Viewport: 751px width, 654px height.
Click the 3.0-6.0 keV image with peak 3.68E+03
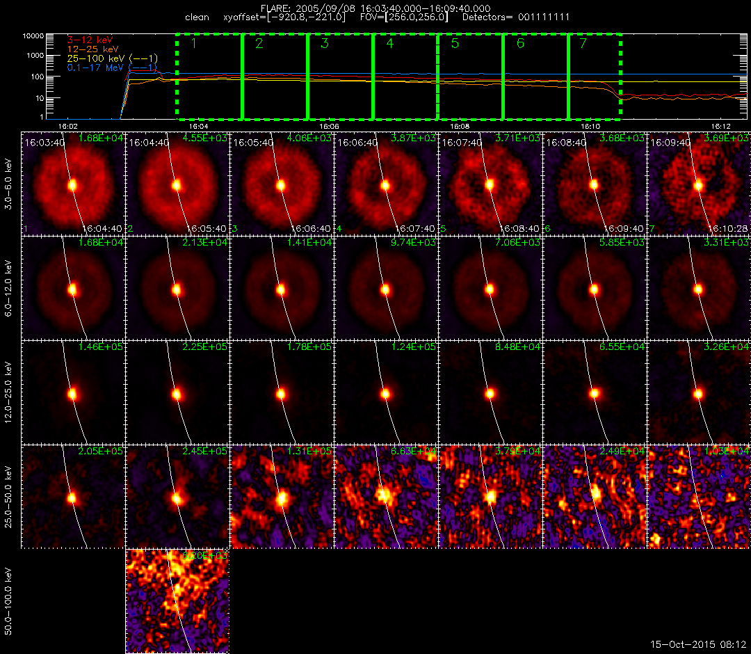coord(595,184)
